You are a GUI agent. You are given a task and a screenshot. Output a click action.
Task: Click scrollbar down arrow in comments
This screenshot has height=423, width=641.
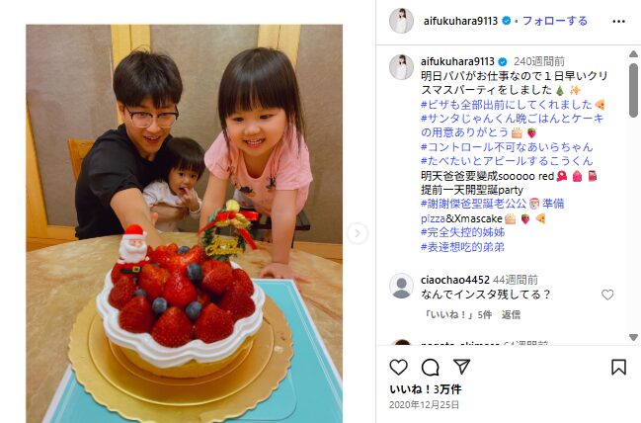tap(633, 337)
